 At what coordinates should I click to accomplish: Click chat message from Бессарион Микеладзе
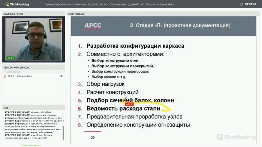point(33,118)
